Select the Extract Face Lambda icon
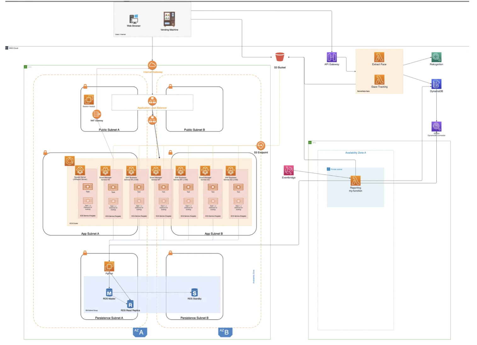 click(379, 57)
